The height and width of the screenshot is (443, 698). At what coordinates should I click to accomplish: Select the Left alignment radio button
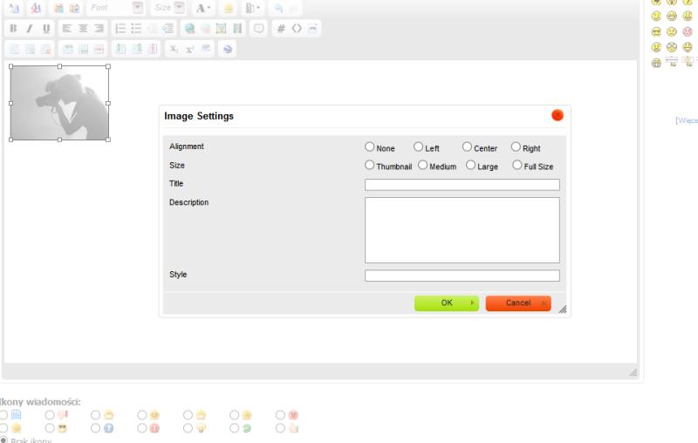coord(418,147)
